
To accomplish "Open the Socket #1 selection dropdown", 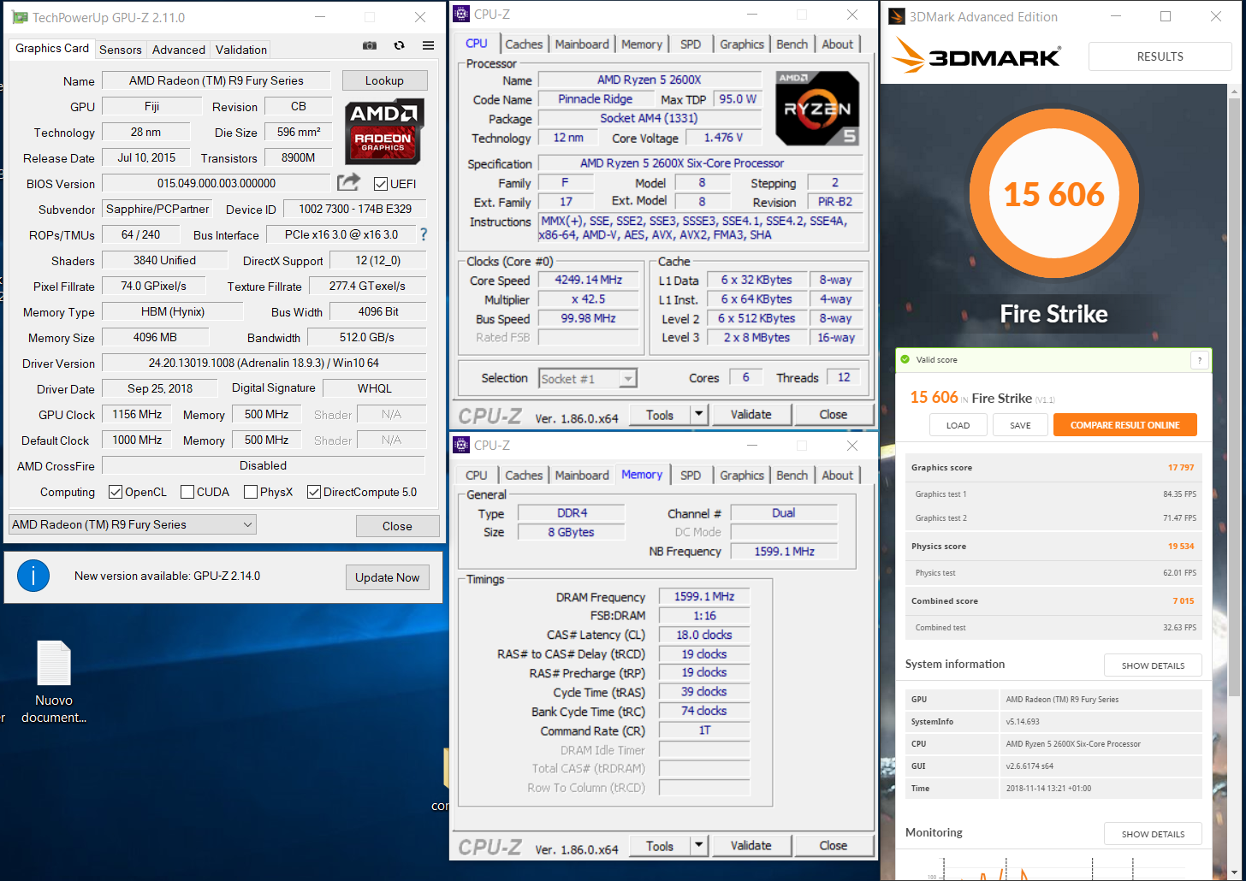I will click(x=588, y=378).
